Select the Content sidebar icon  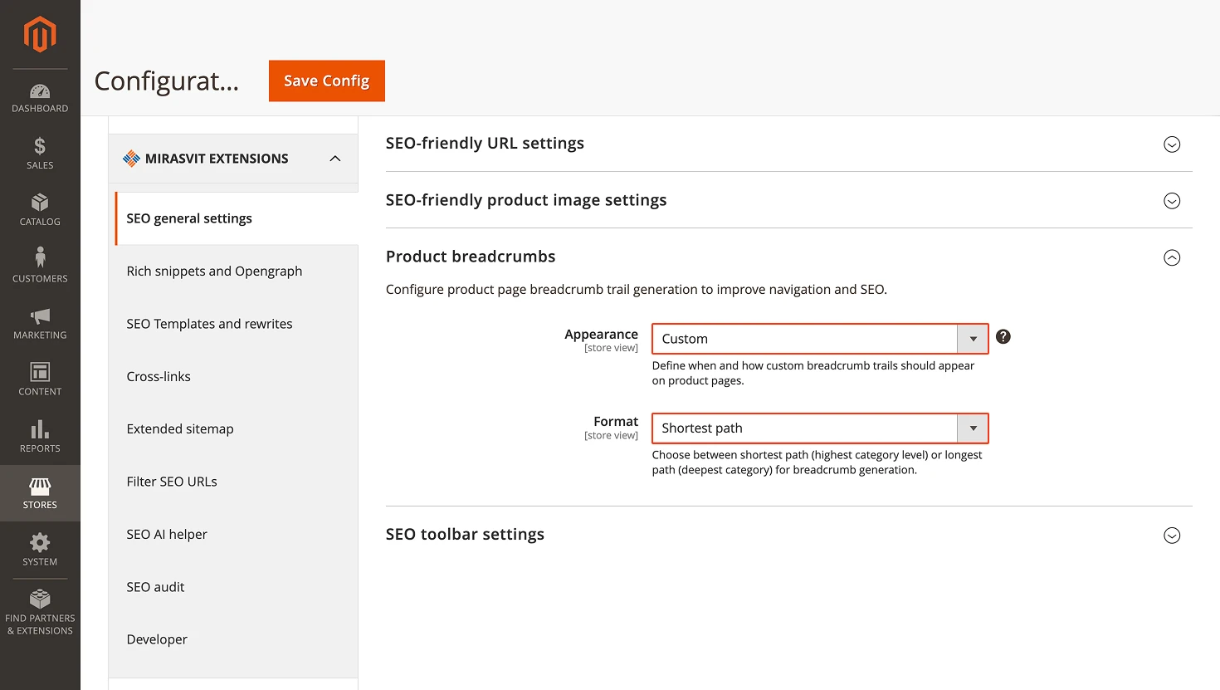(x=40, y=378)
